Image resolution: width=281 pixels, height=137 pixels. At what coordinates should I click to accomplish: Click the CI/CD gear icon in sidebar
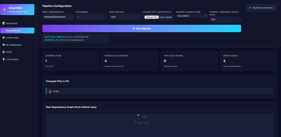(x=3, y=52)
